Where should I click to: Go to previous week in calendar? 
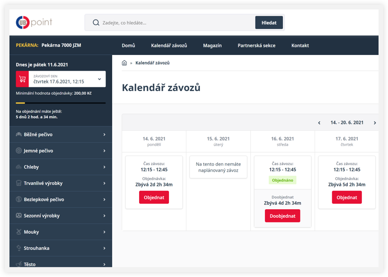[x=319, y=123]
